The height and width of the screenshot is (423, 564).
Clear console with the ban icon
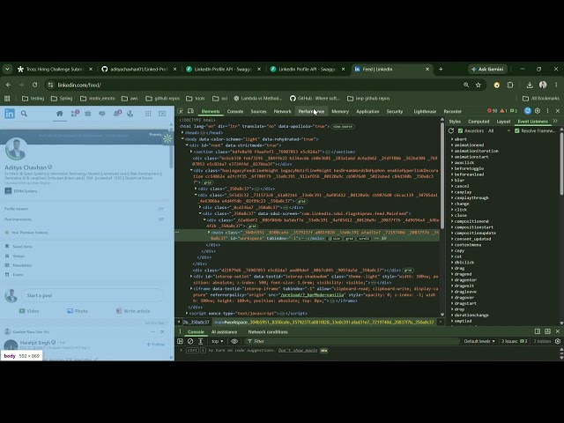point(190,341)
